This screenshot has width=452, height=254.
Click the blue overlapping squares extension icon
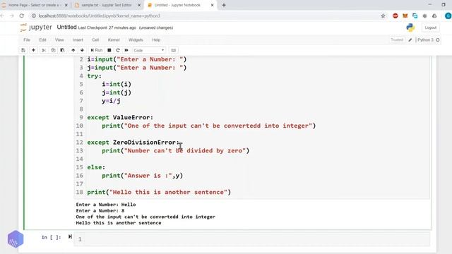click(x=415, y=16)
